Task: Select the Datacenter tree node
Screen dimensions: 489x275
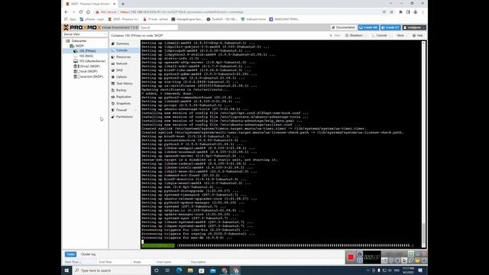Action: (79, 40)
